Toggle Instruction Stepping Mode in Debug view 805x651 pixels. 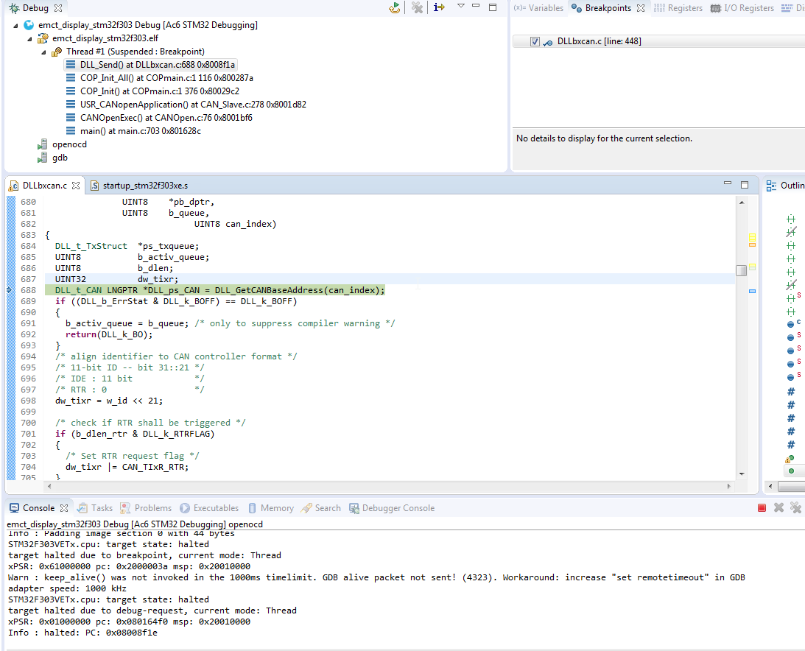(439, 7)
